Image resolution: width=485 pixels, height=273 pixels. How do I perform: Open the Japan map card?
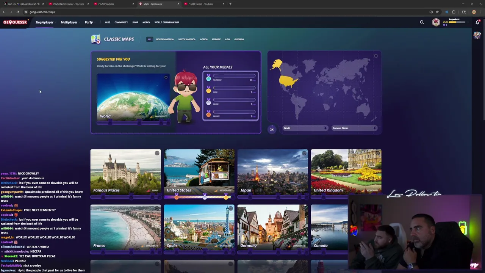273,172
